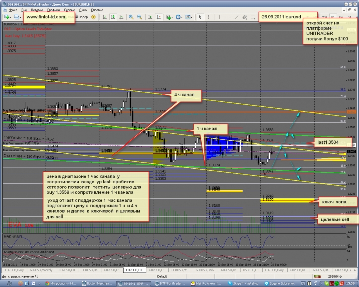The height and width of the screenshot is (287, 359).
Task: Open the Файл menu
Action: (x=12, y=10)
